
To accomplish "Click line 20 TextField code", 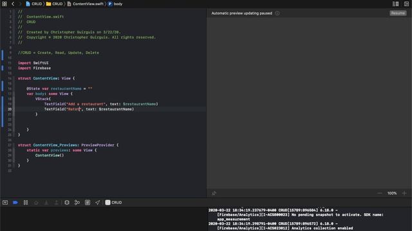I will pos(89,109).
